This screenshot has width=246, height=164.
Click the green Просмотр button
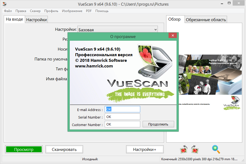coord(24,149)
